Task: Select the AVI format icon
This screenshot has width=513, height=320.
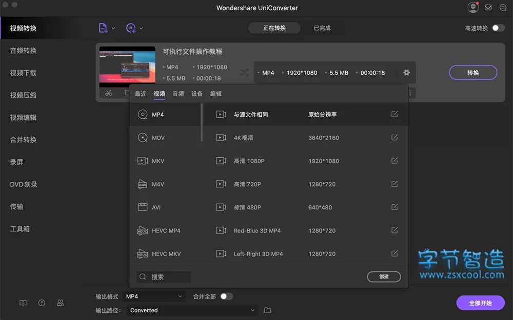Action: 142,207
